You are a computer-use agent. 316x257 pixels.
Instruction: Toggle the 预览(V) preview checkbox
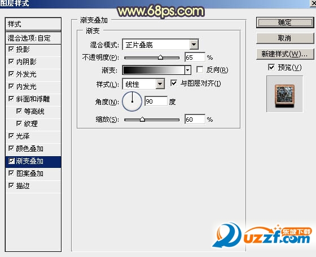click(271, 67)
